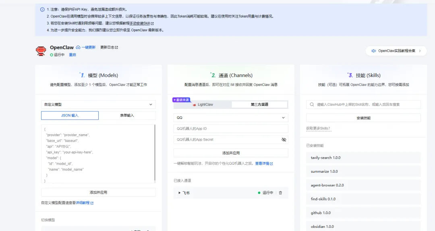The height and width of the screenshot is (231, 435).
Task: Click the 运行中 status of 飞书
Action: click(x=265, y=193)
